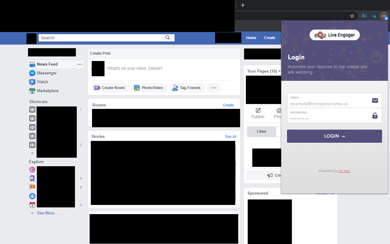Go to Home in Facebook top bar
390x244 pixels.
pos(251,38)
